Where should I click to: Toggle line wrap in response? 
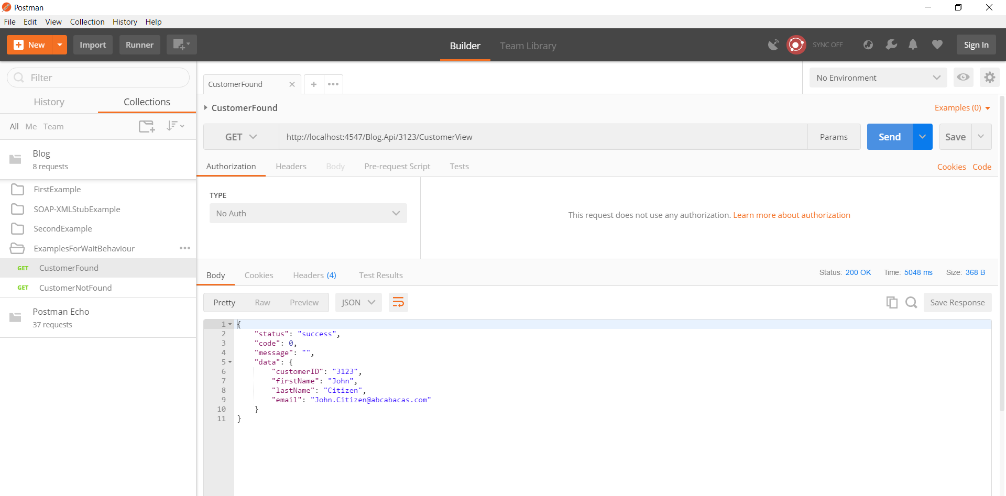(x=398, y=302)
